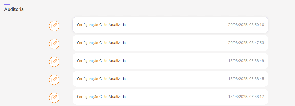This screenshot has height=106, width=295.
Task: Select the audit card logged at 06:38:17
Action: pyautogui.click(x=170, y=97)
